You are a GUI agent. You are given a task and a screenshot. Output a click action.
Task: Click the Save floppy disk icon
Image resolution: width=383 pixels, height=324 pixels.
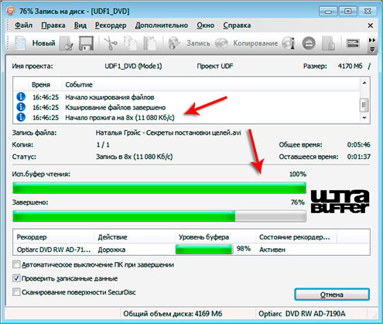point(86,43)
